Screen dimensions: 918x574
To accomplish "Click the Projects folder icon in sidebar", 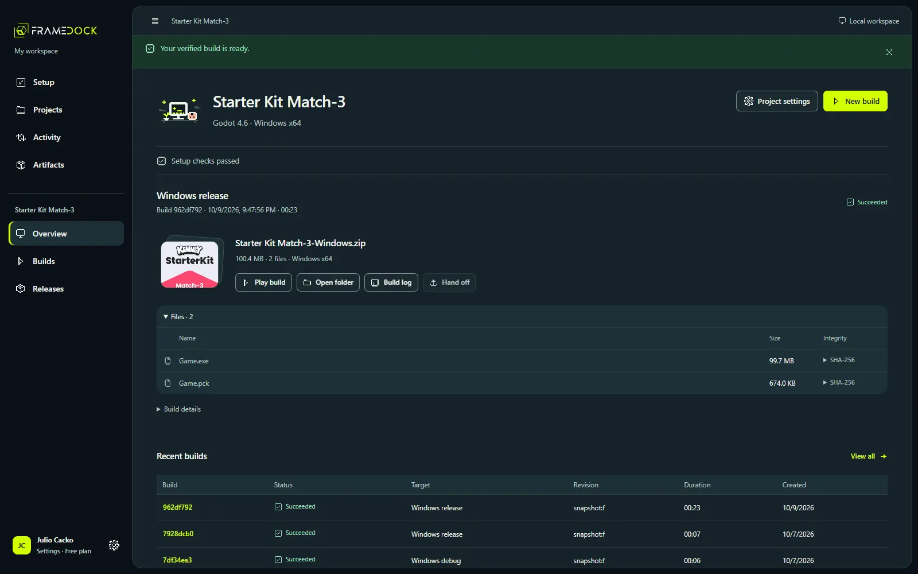I will pos(21,110).
